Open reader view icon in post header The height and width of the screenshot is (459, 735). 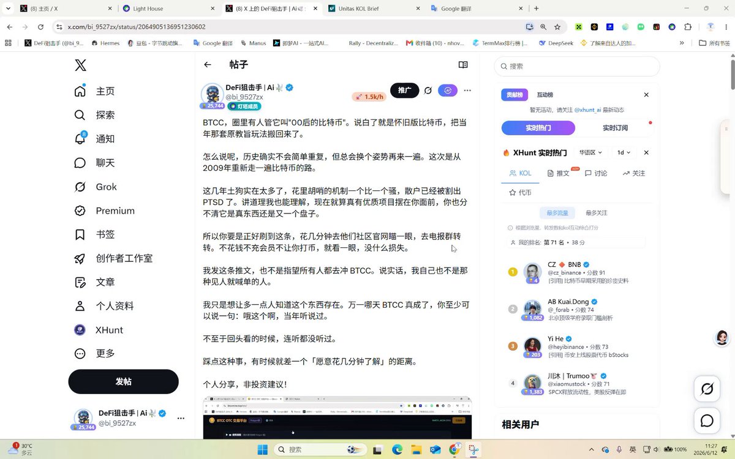tap(463, 65)
